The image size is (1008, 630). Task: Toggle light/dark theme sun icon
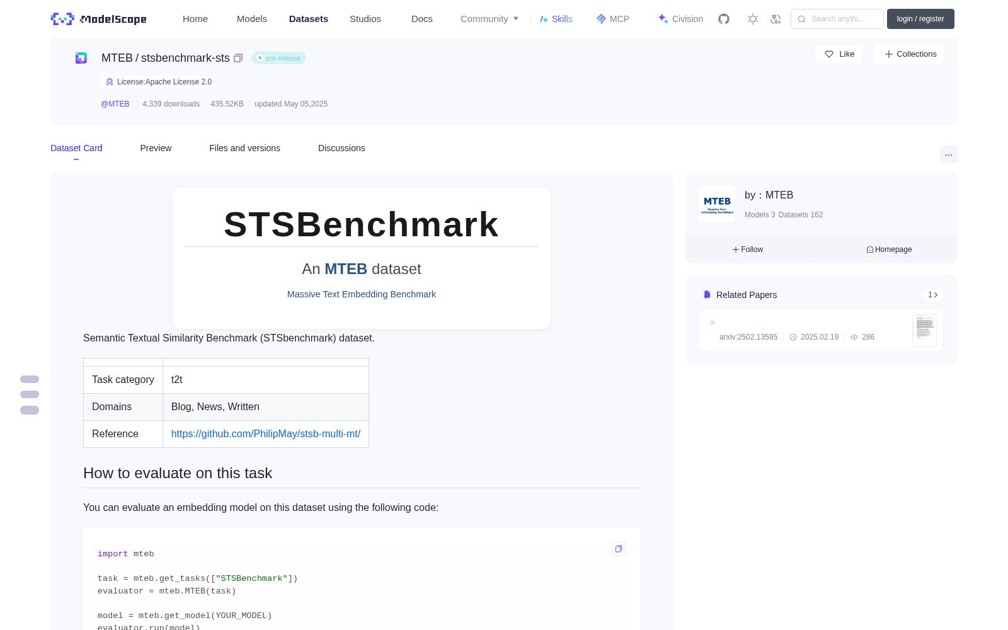[753, 19]
